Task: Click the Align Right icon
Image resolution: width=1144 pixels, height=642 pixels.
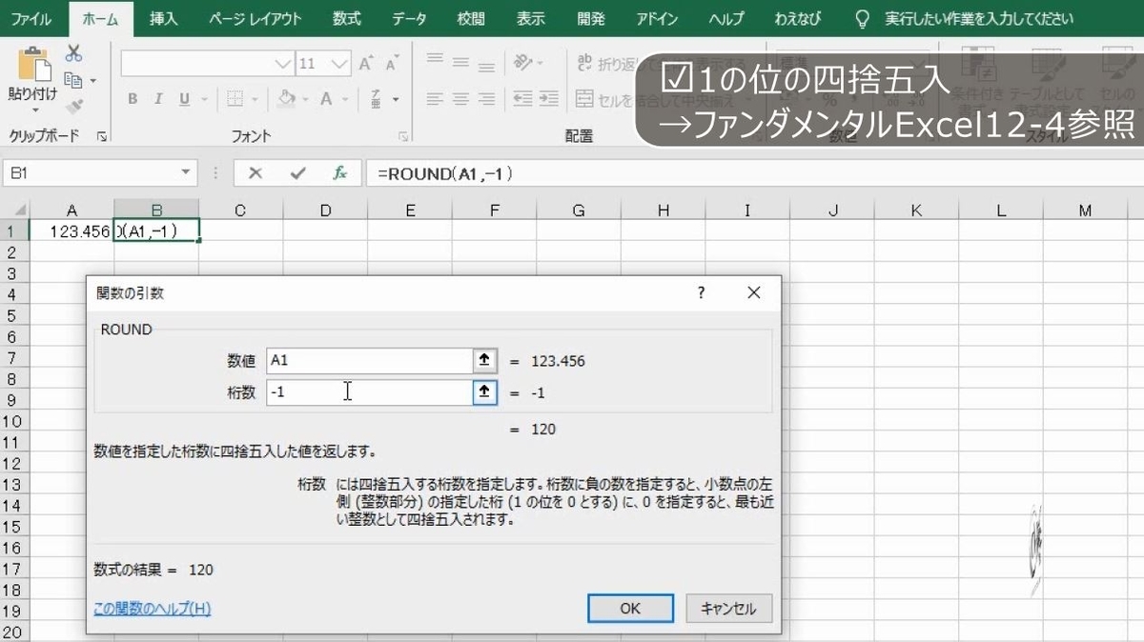Action: tap(486, 99)
